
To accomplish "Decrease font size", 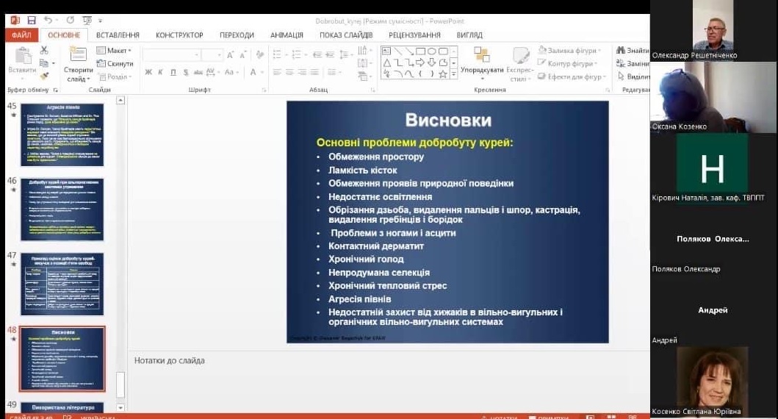I will point(242,55).
